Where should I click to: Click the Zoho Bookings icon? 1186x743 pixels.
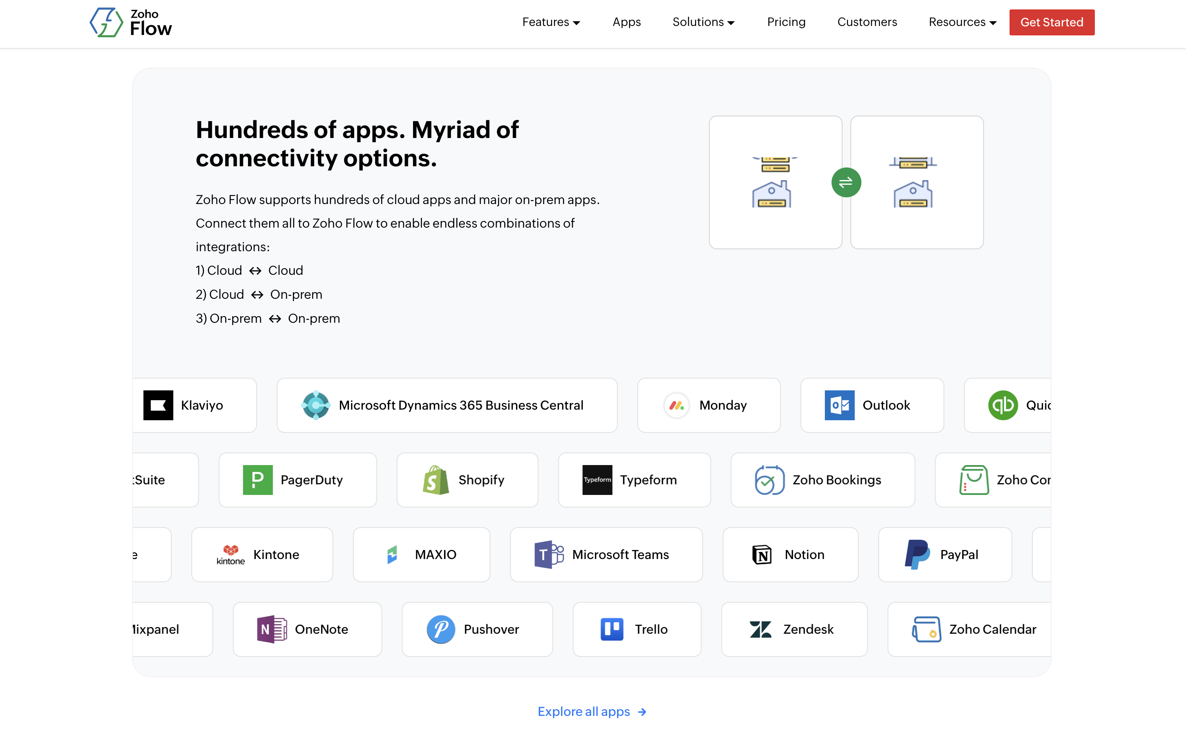click(769, 480)
